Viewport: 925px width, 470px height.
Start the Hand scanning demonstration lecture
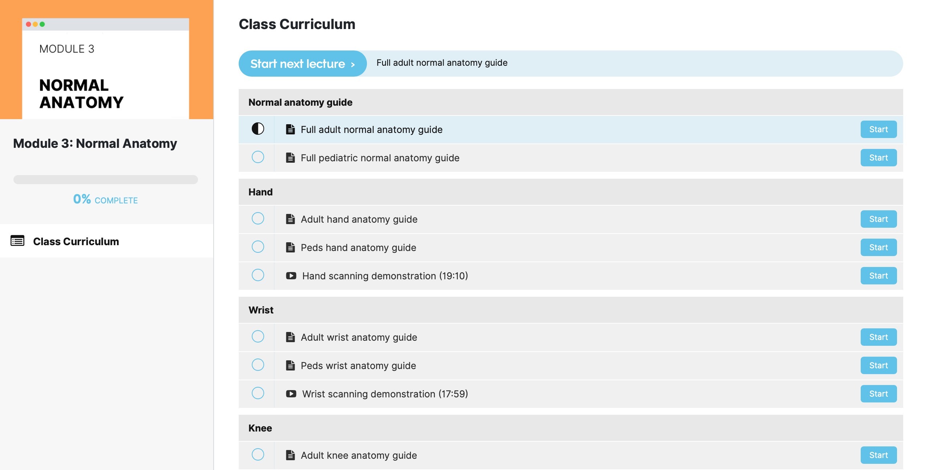(x=878, y=276)
